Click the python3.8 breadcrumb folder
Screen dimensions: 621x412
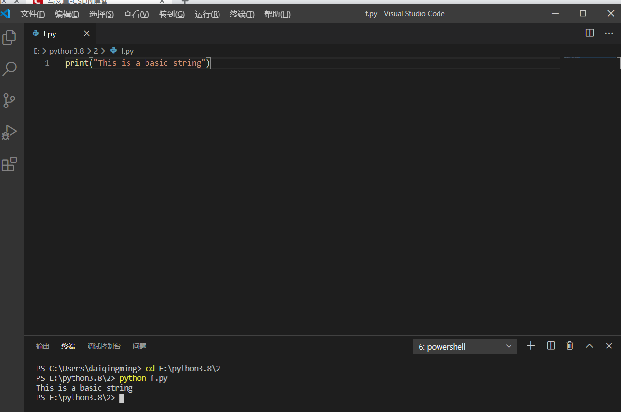pos(66,51)
